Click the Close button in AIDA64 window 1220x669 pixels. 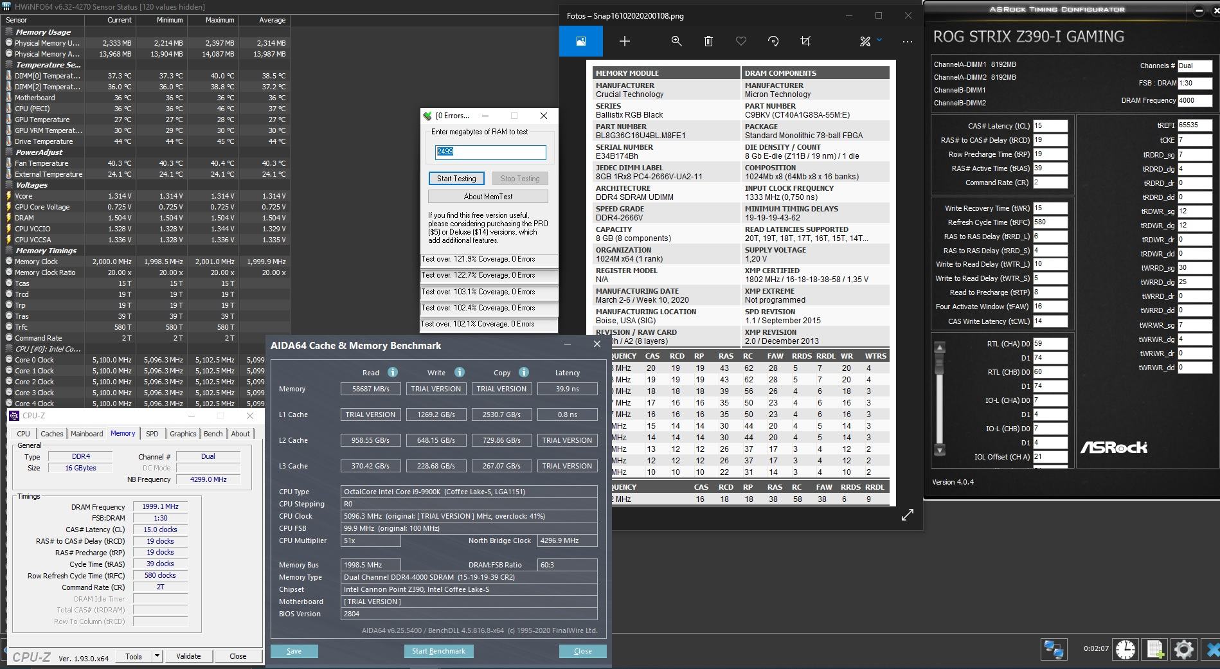click(x=583, y=651)
